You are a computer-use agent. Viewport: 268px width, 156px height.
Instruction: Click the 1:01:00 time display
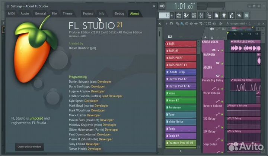coord(184,6)
